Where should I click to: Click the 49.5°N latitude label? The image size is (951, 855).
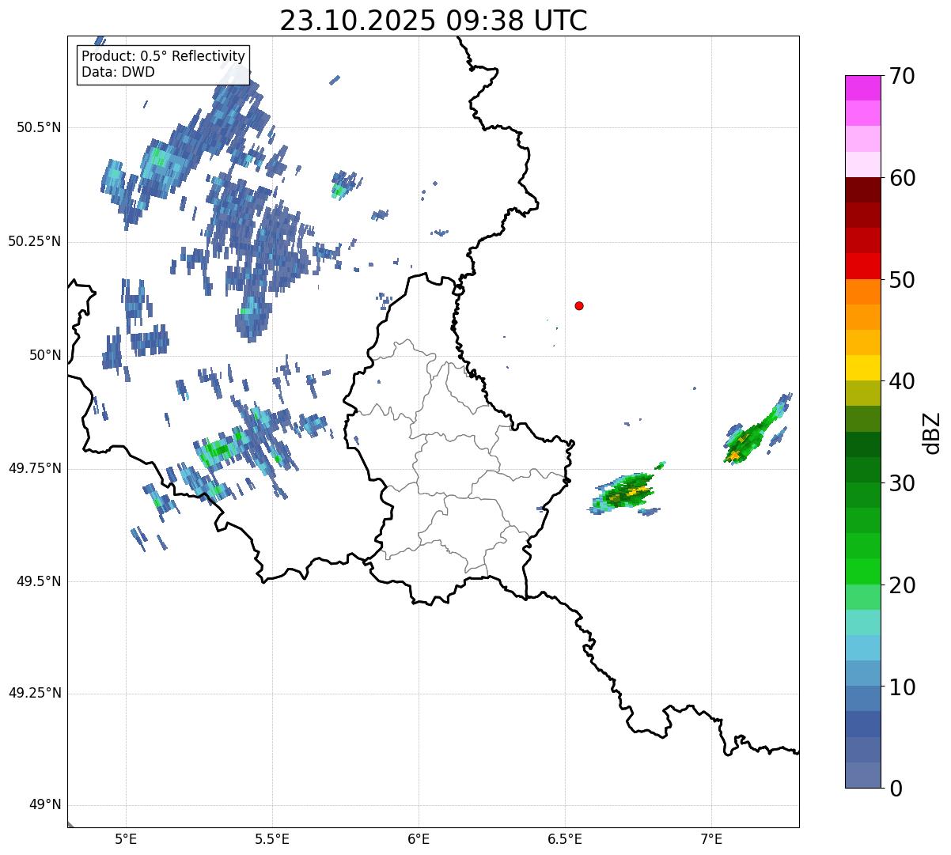pos(39,581)
